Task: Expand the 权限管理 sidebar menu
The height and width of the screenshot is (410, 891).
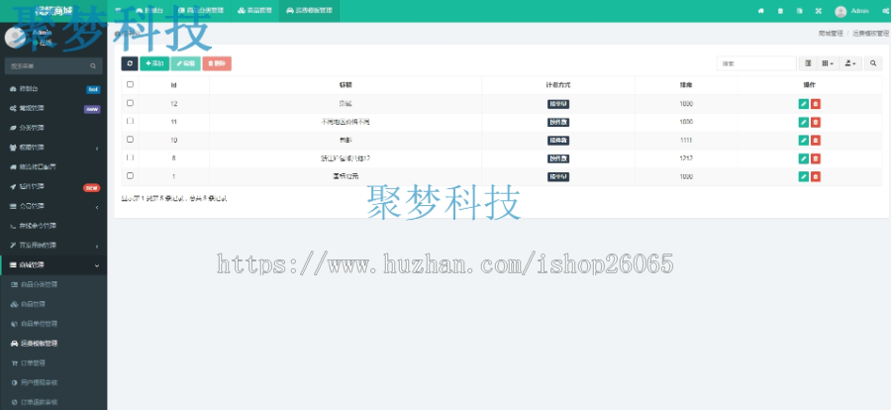Action: [x=53, y=148]
